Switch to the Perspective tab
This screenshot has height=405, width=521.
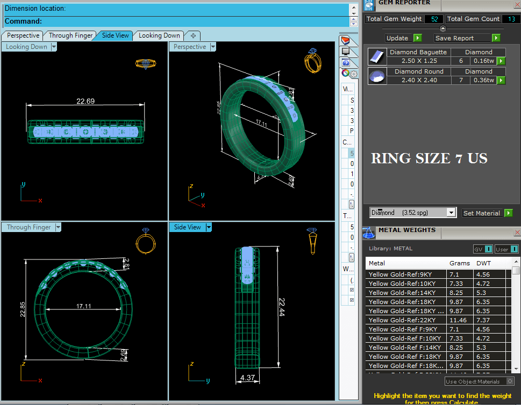coord(23,35)
